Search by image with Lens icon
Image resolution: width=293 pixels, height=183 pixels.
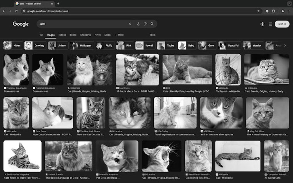click(x=145, y=24)
